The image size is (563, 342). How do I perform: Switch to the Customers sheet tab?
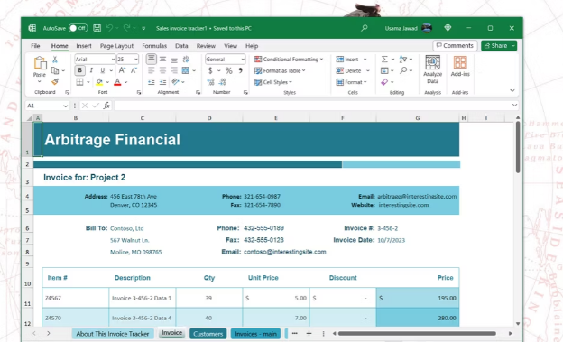208,334
